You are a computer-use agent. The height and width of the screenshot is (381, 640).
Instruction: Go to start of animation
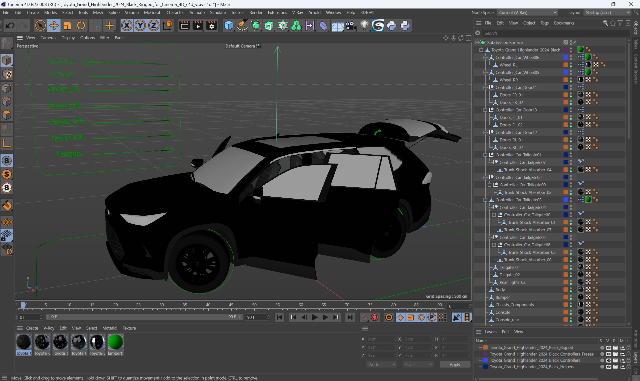pyautogui.click(x=280, y=317)
